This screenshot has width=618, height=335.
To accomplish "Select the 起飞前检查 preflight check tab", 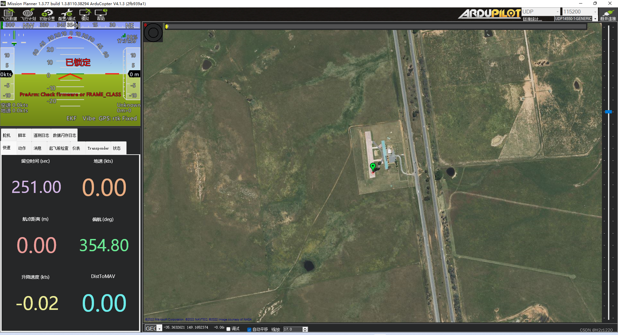I will tap(59, 148).
